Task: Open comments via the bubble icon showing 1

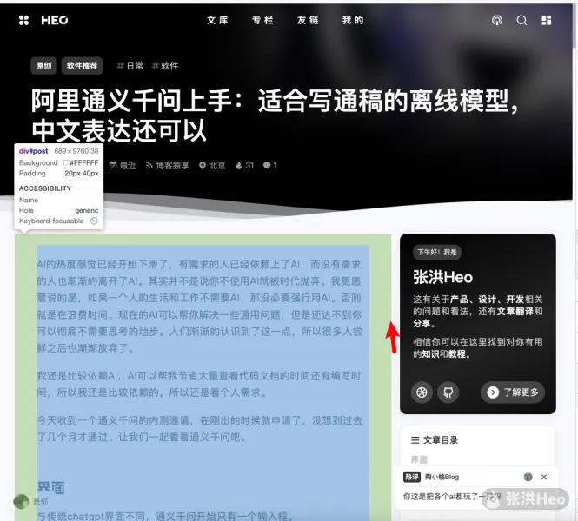Action: pyautogui.click(x=267, y=165)
